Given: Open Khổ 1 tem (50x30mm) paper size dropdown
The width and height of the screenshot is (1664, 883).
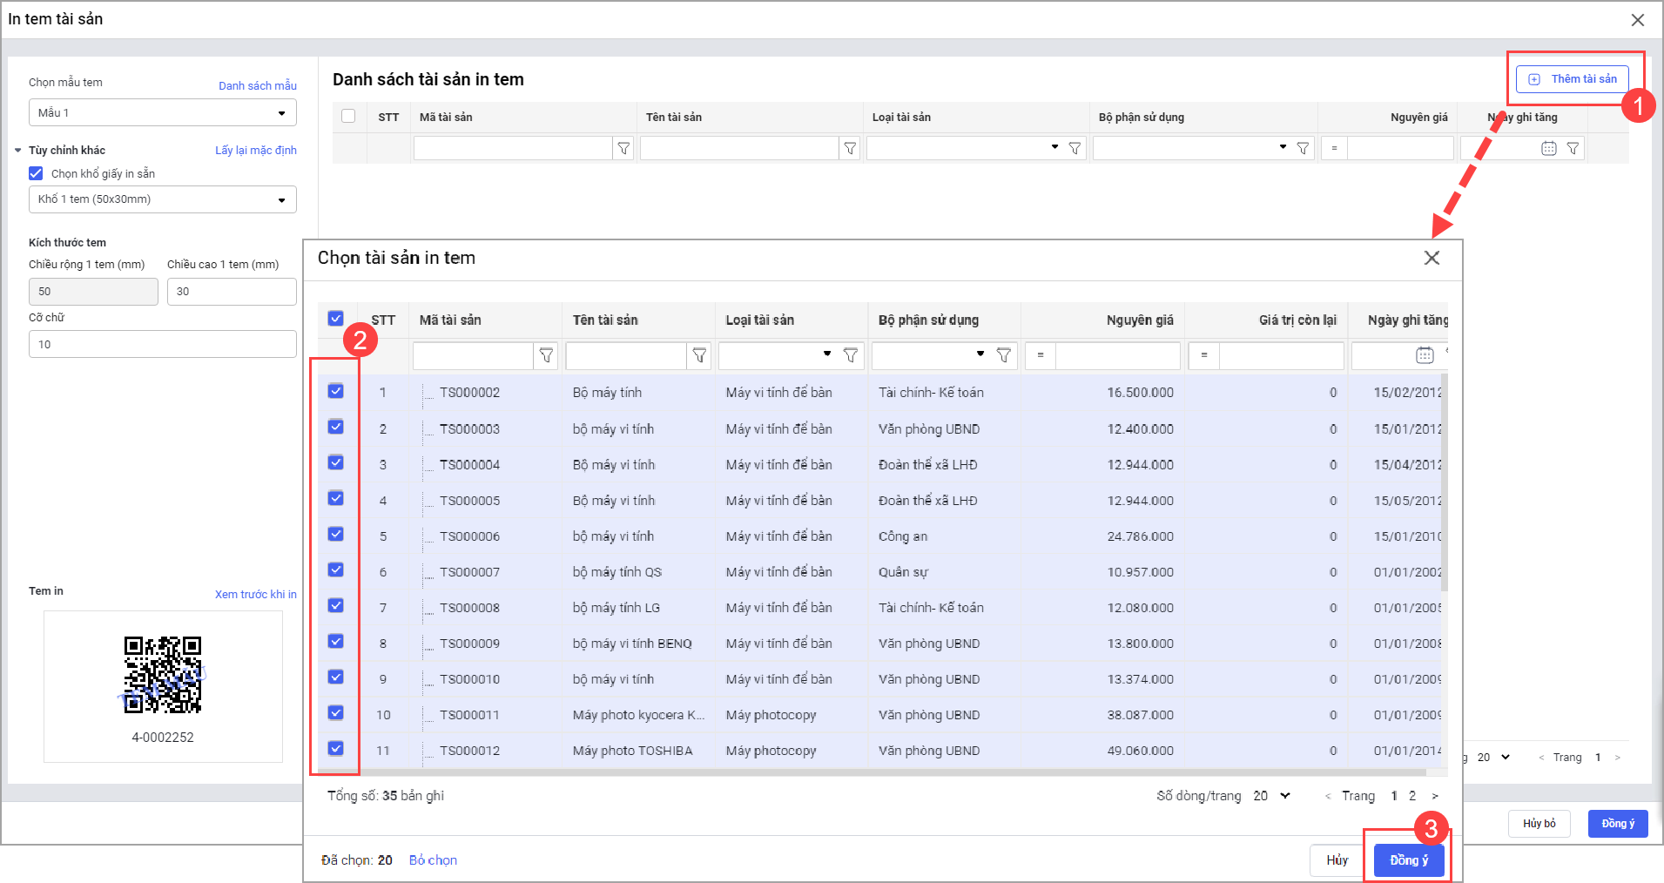Looking at the screenshot, I should click(162, 199).
